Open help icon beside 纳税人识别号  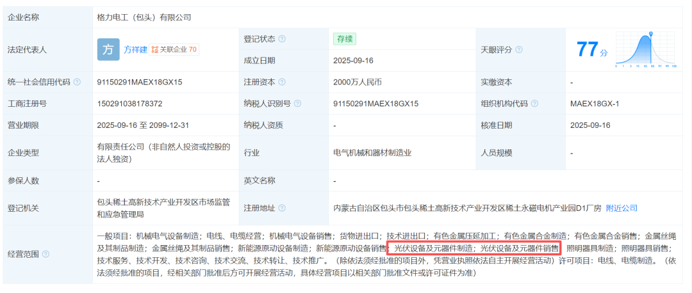(298, 104)
